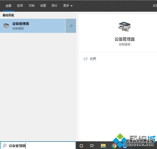This screenshot has width=157, height=149.
Task: Open File Explorer from taskbar
Action: point(103,146)
